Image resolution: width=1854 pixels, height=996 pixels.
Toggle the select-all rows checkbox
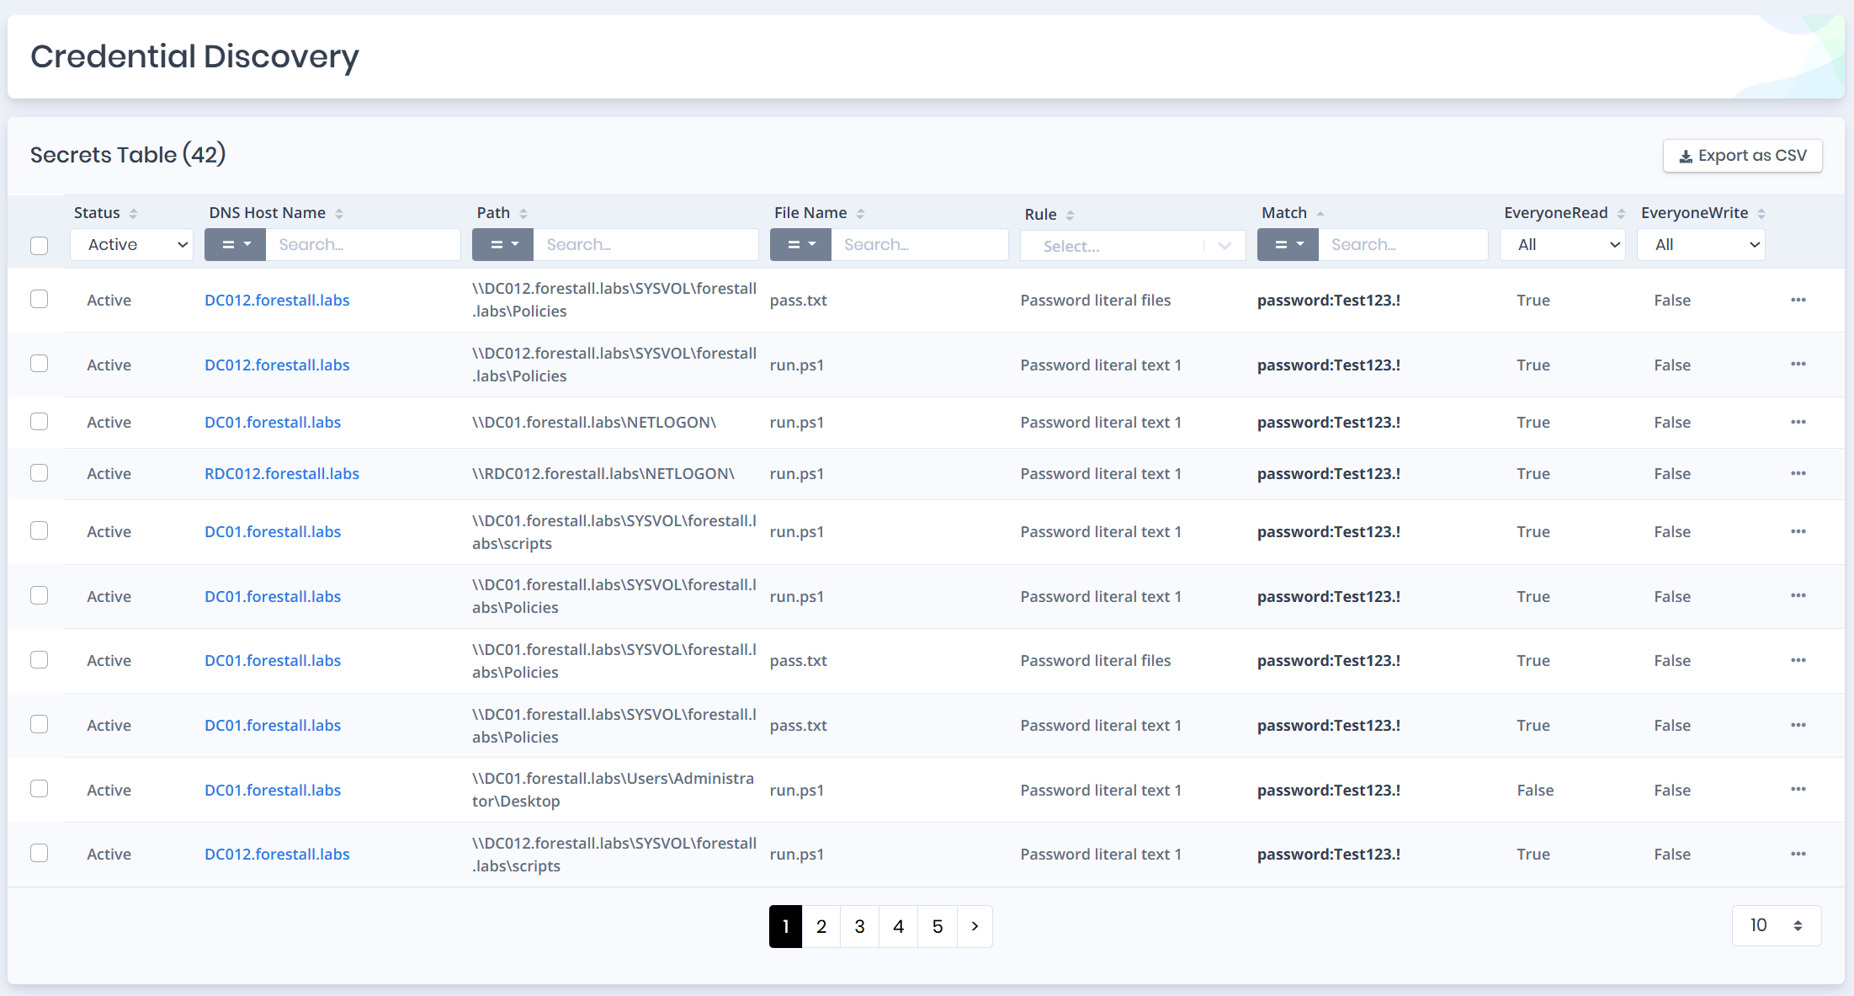[x=40, y=245]
